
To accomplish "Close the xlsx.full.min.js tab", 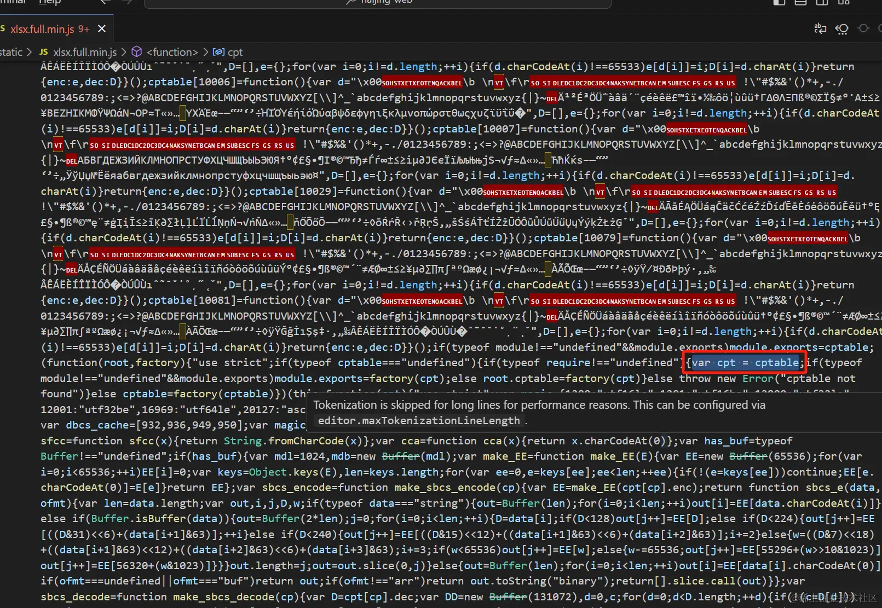I will pyautogui.click(x=102, y=28).
